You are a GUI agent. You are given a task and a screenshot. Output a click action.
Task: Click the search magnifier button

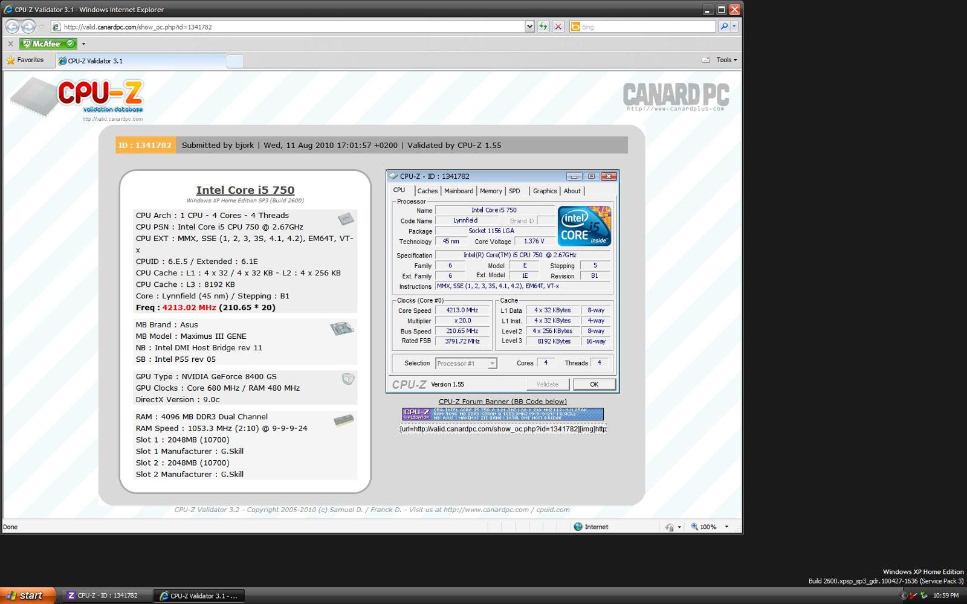click(724, 27)
